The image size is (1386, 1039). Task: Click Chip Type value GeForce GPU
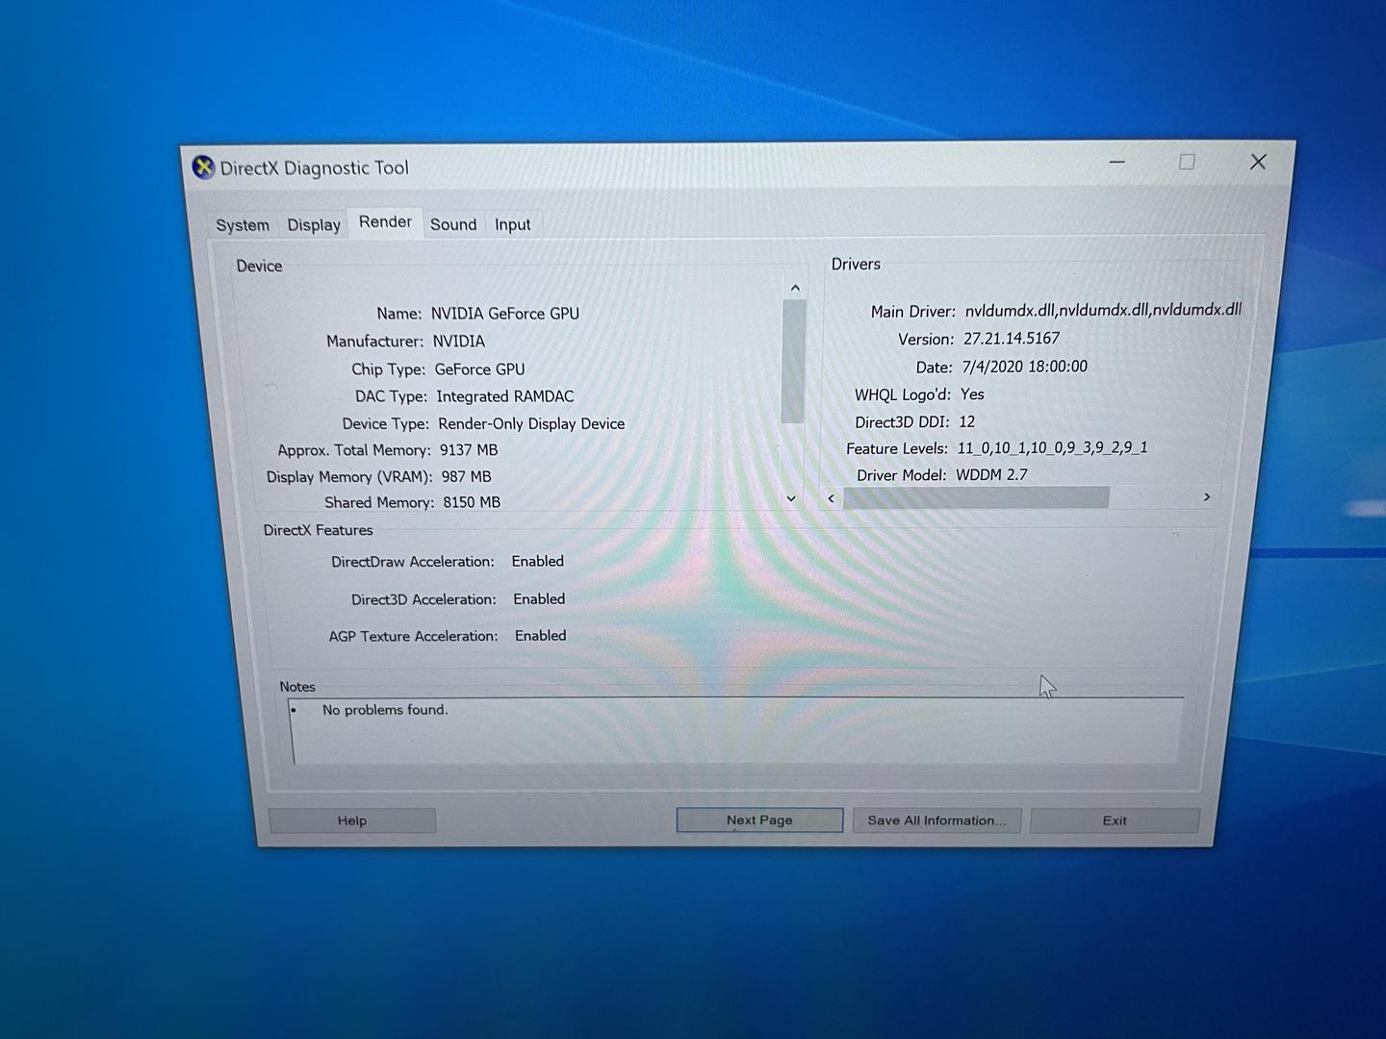click(479, 369)
